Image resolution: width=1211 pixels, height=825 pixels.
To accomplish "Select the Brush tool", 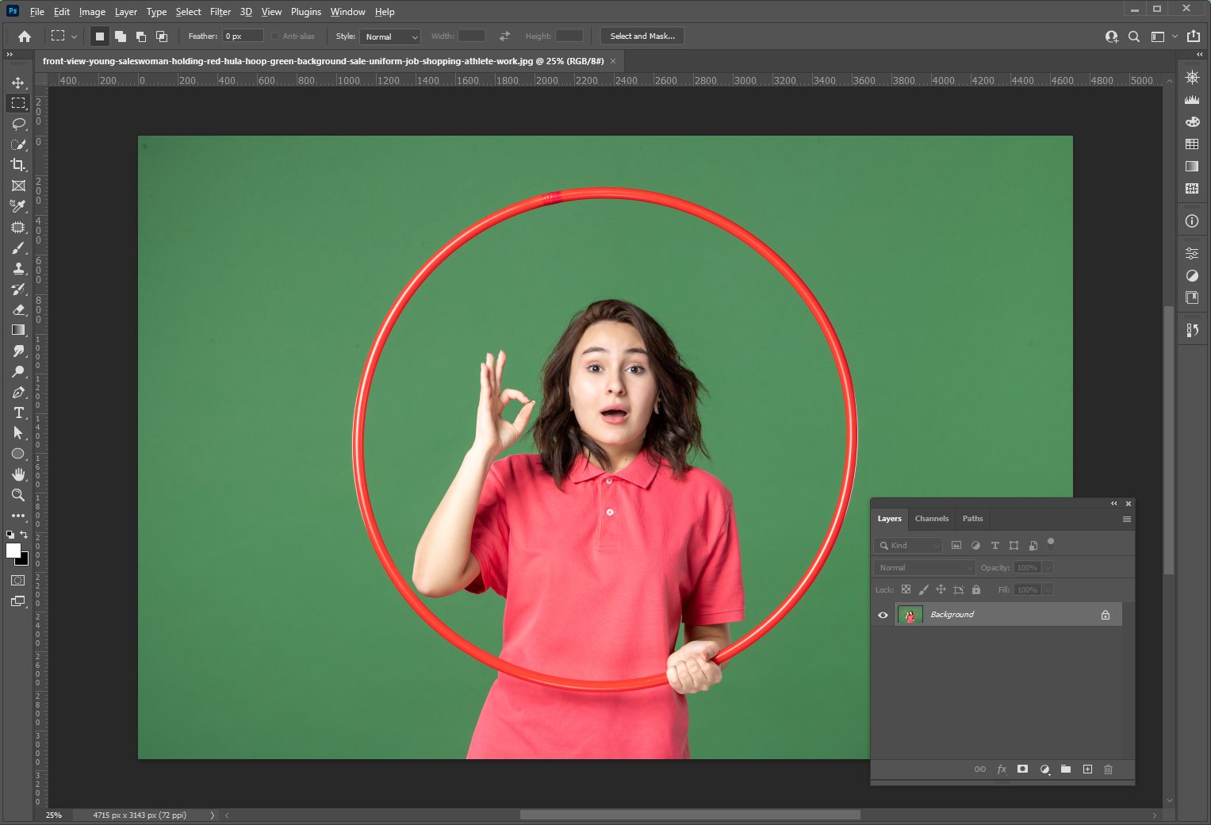I will point(18,247).
